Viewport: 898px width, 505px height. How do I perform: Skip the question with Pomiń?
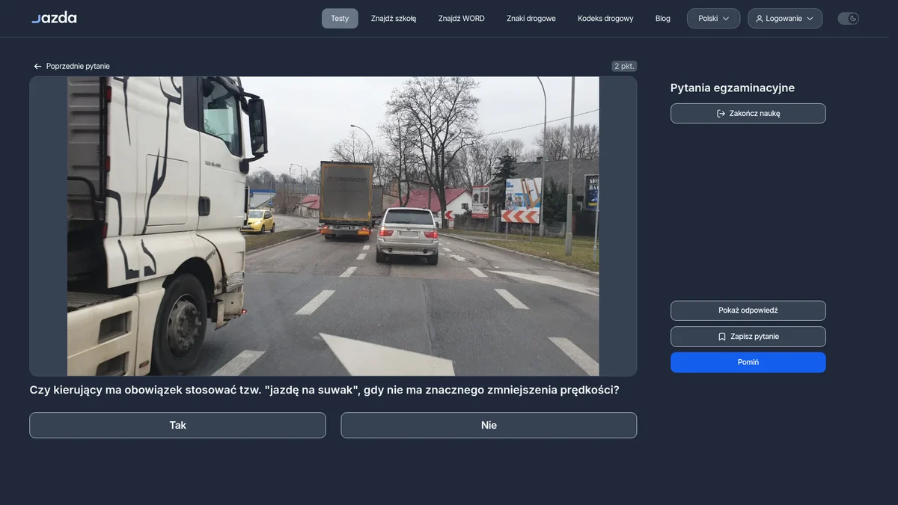coord(748,362)
